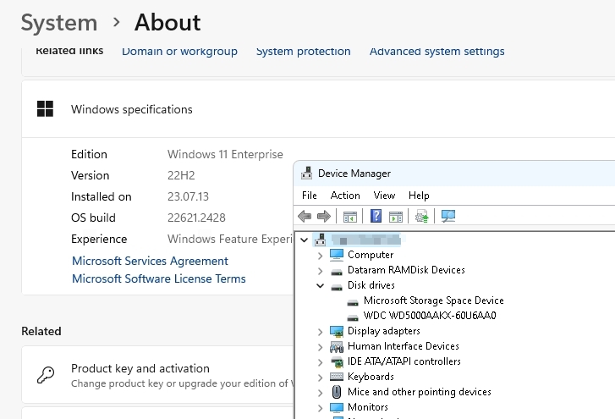Click the Version value 22H2
Viewport: 615px width, 419px height.
[181, 175]
